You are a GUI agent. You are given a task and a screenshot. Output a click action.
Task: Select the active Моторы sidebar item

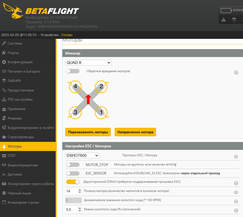pyautogui.click(x=28, y=146)
